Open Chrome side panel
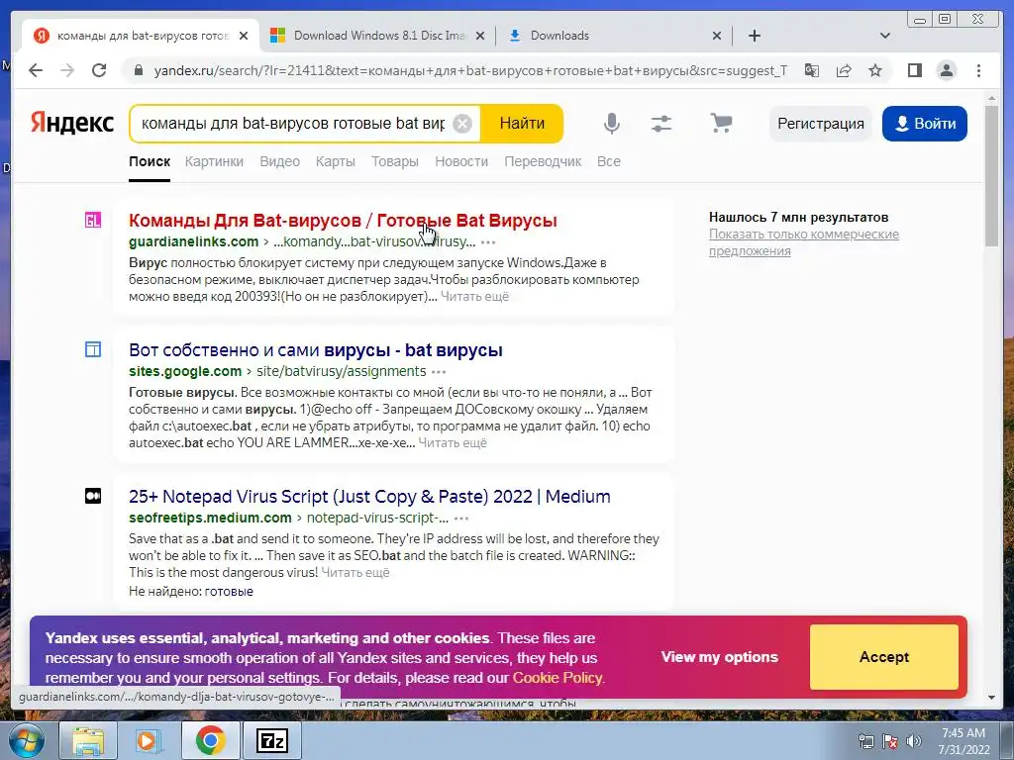 click(x=914, y=70)
